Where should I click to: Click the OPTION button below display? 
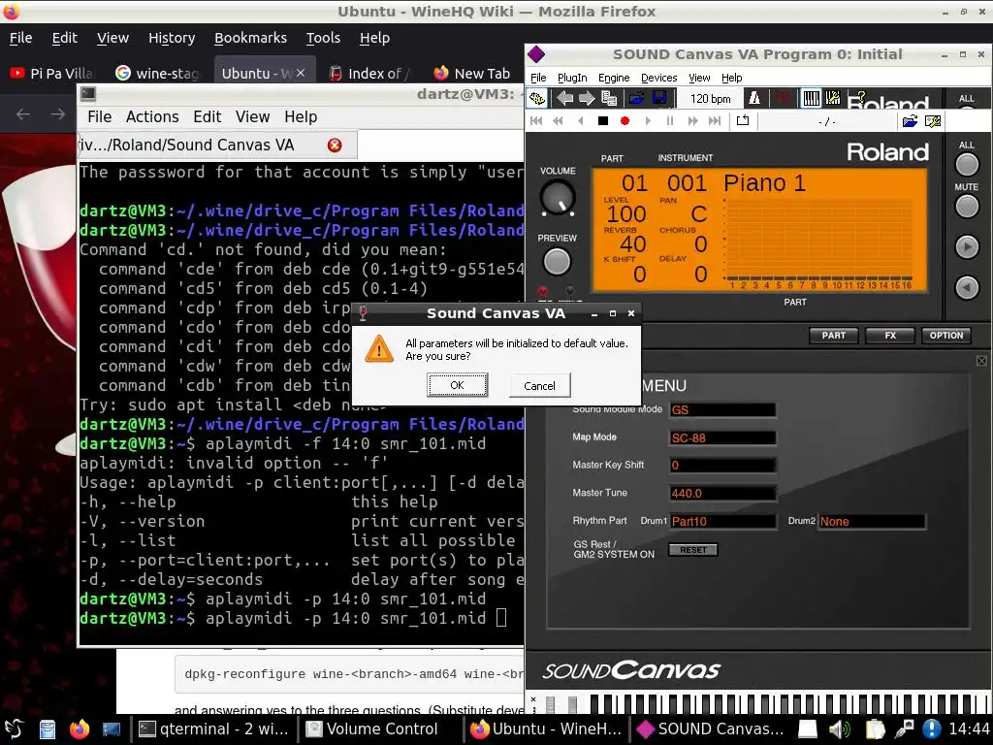[946, 335]
